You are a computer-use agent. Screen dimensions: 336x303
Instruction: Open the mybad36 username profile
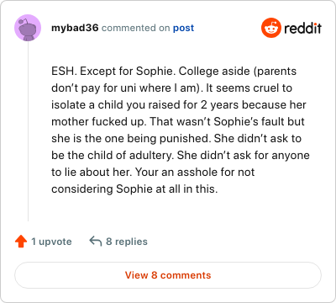click(75, 28)
